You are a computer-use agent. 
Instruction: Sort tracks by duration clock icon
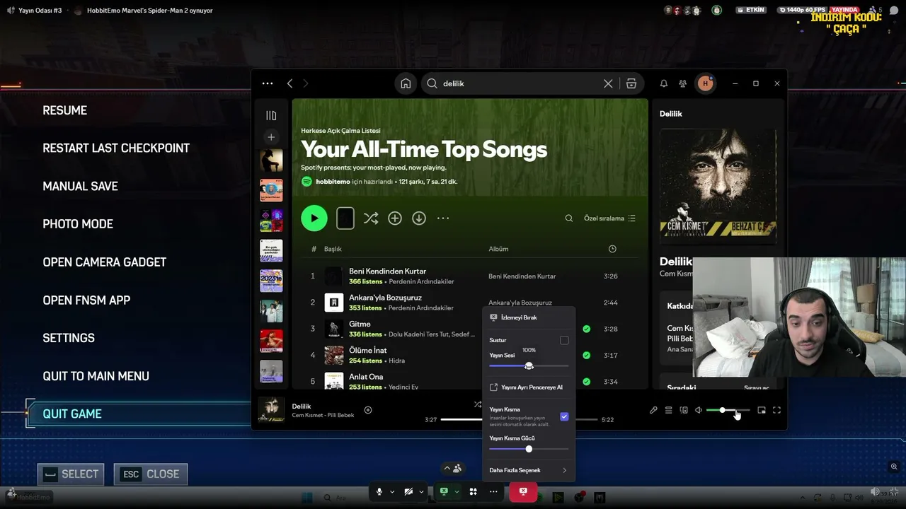612,249
